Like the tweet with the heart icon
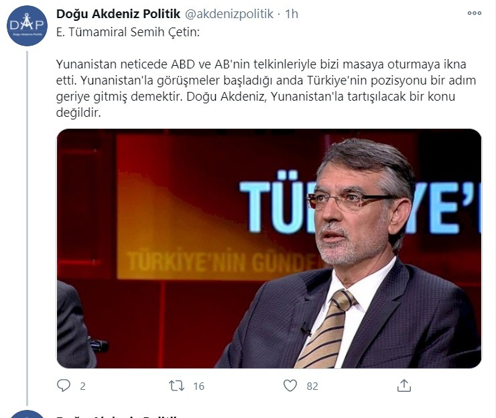This screenshot has width=496, height=418. 290,386
